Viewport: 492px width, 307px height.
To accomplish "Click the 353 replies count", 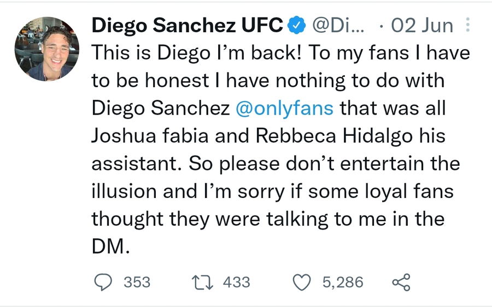I will click(x=137, y=282).
